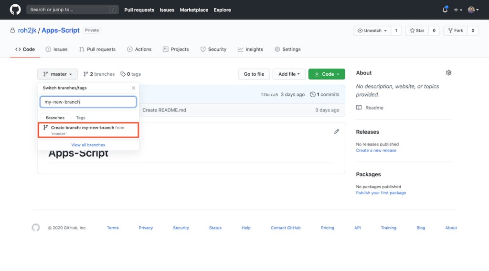Click Go to file button
The height and width of the screenshot is (271, 489).
(x=254, y=74)
